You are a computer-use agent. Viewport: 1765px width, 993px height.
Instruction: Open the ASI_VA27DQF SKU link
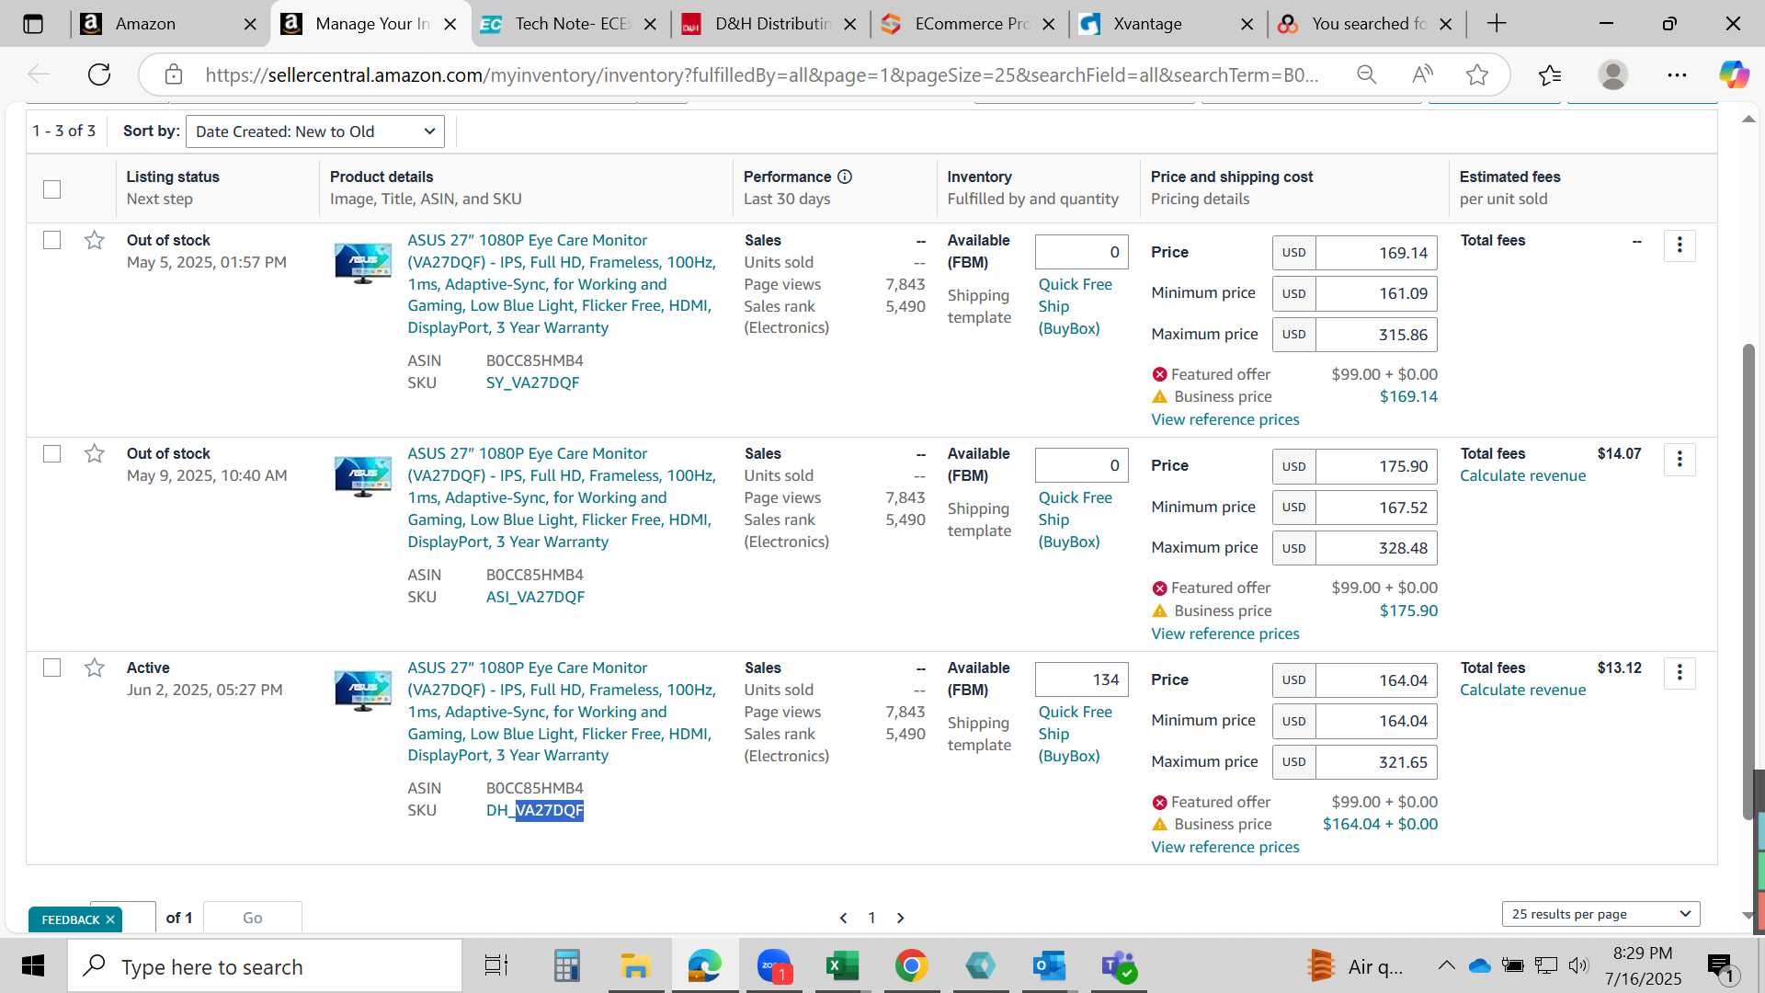click(535, 597)
